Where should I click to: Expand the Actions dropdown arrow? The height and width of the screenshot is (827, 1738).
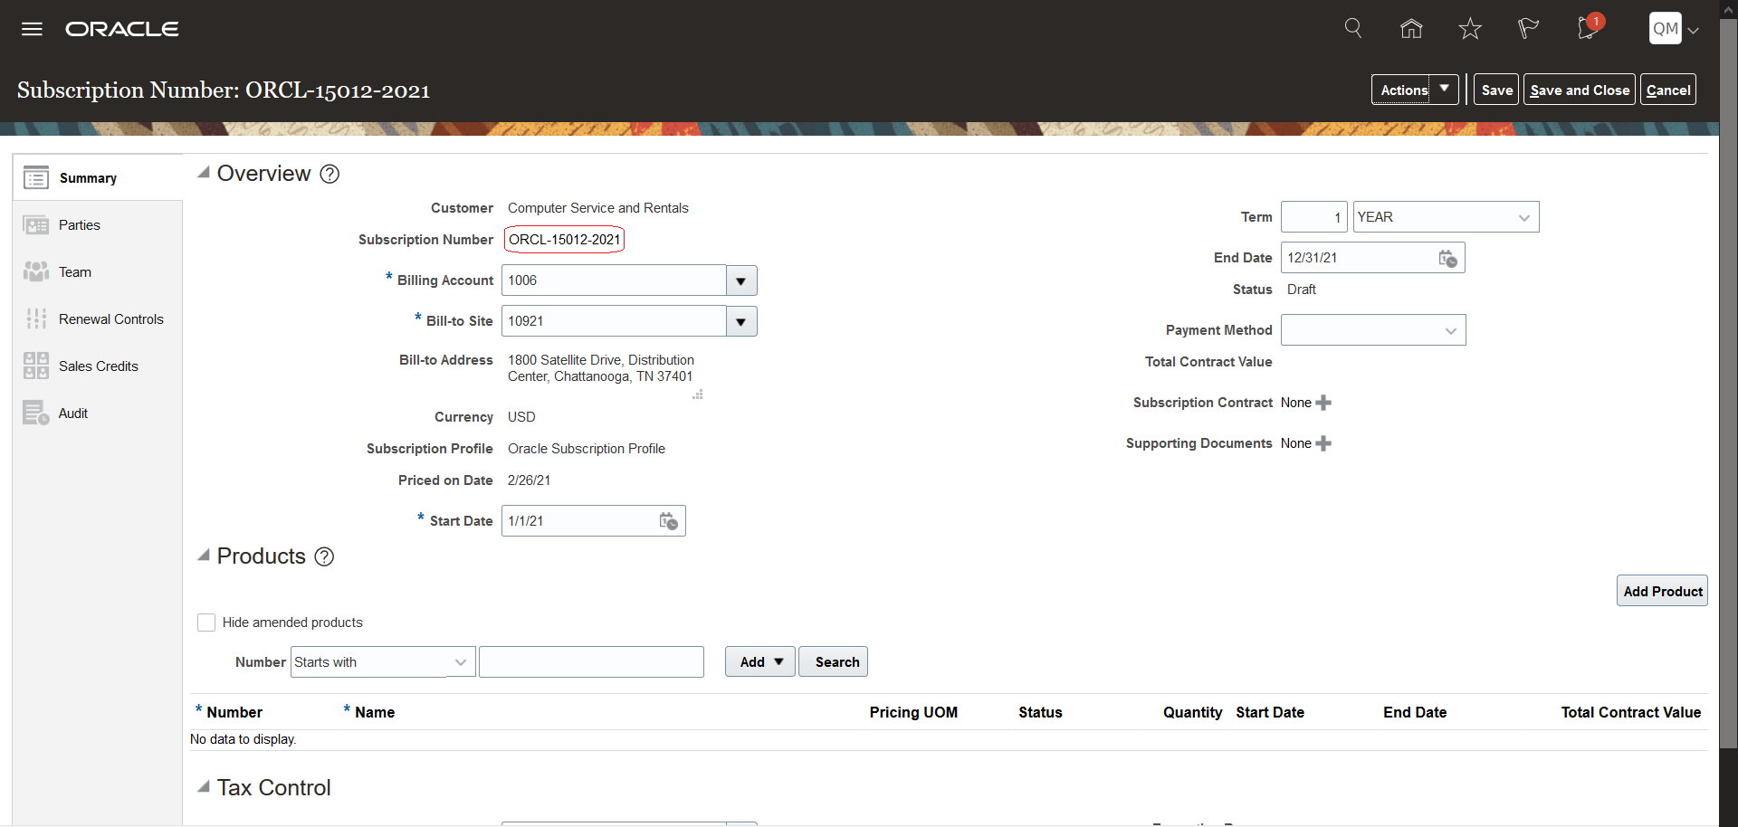pos(1445,90)
